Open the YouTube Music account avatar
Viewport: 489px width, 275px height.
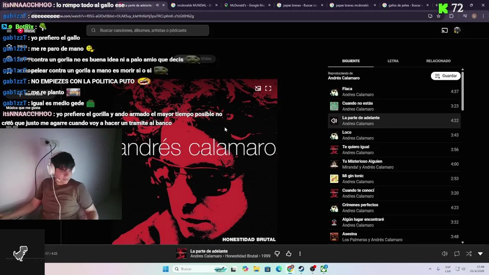click(457, 30)
